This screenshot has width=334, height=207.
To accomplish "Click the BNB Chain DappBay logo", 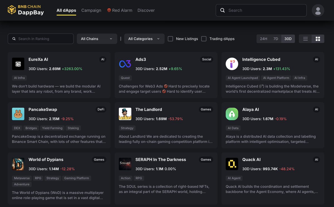I will [x=26, y=10].
